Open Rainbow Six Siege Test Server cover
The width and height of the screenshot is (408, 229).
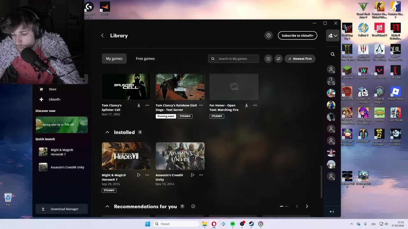[180, 87]
